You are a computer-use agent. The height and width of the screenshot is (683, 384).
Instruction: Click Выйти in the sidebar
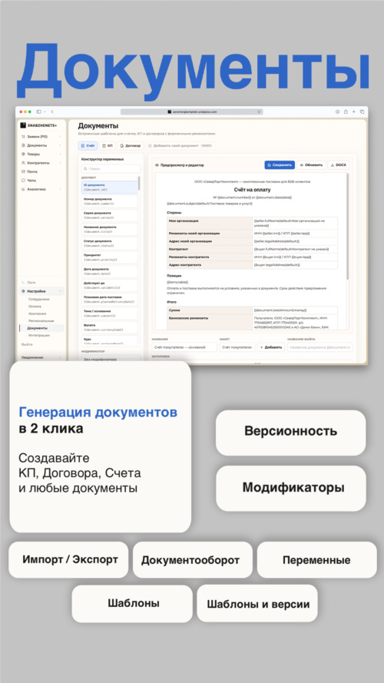(x=27, y=344)
